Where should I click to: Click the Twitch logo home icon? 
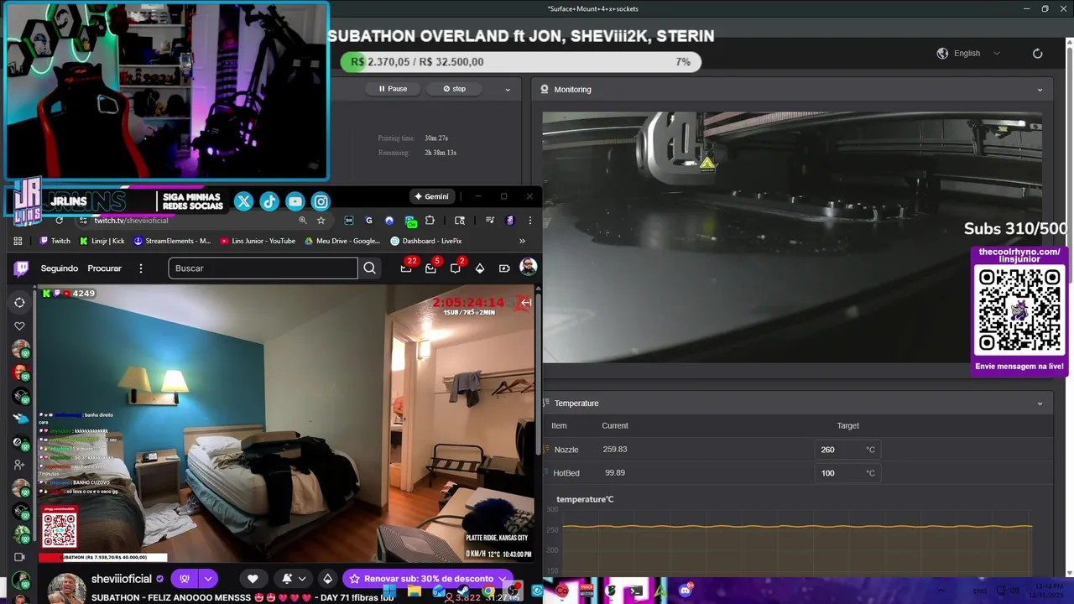(22, 268)
